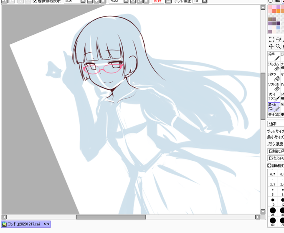Toggle 選択領域表示 selection display checkbox
Viewport: 284px width, 233px height.
(35, 1)
